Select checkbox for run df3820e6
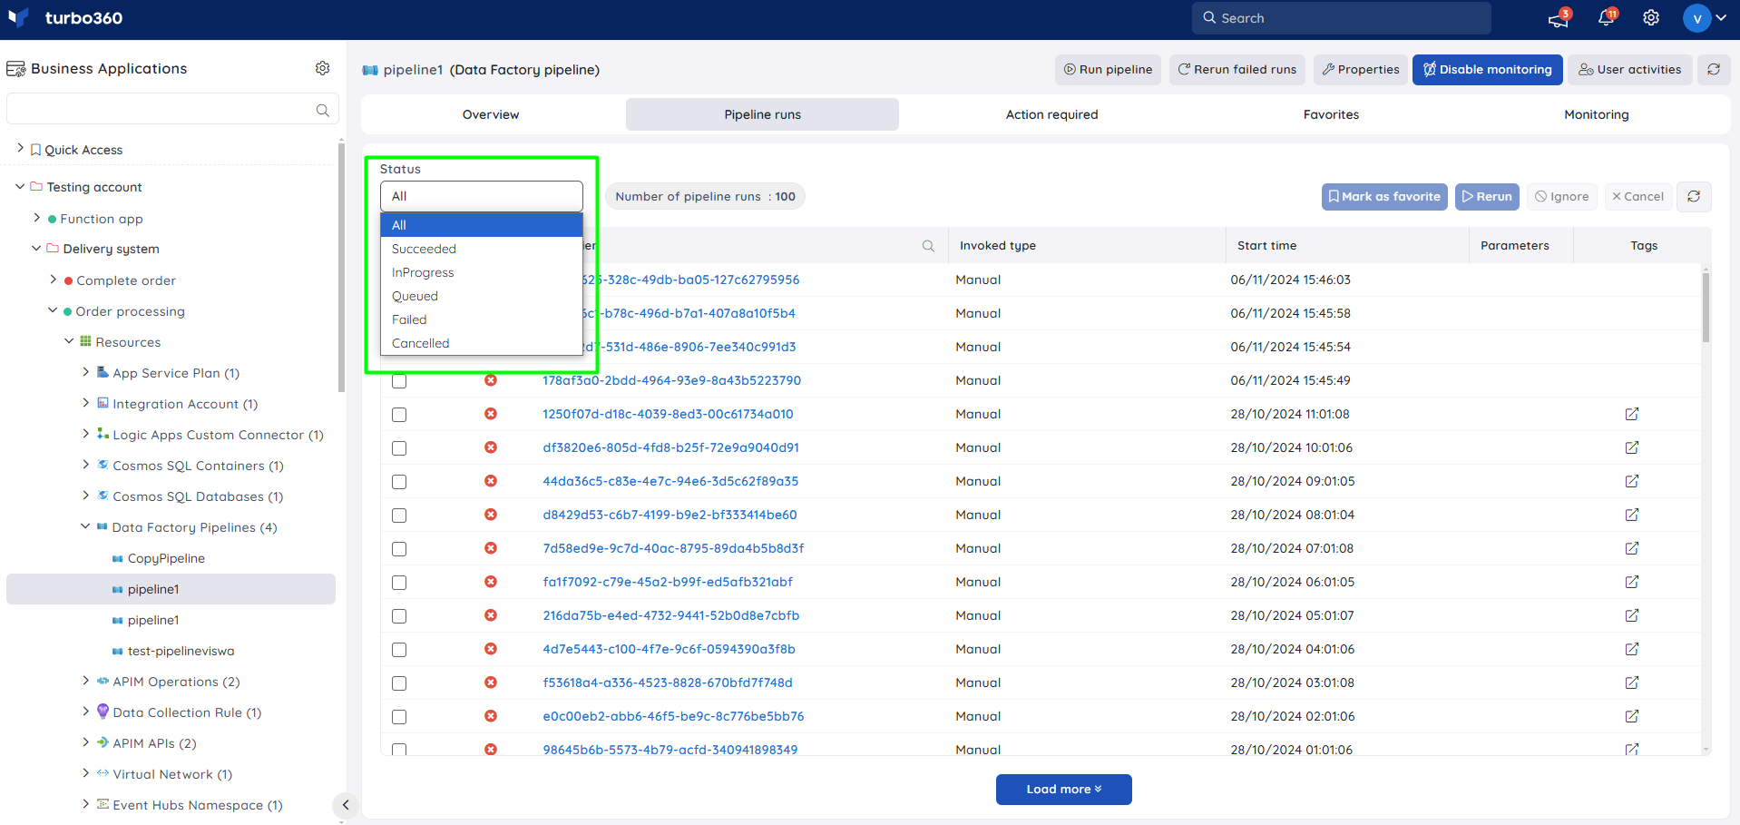Screen dimensions: 1740x825 [399, 448]
